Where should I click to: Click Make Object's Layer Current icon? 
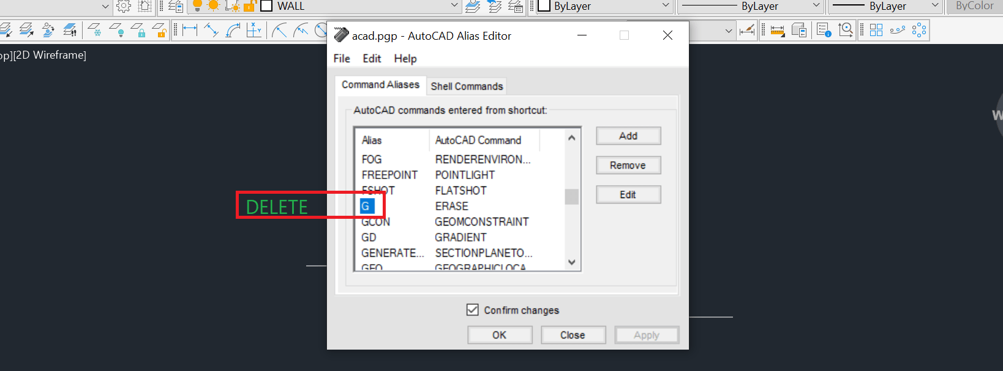pos(473,6)
